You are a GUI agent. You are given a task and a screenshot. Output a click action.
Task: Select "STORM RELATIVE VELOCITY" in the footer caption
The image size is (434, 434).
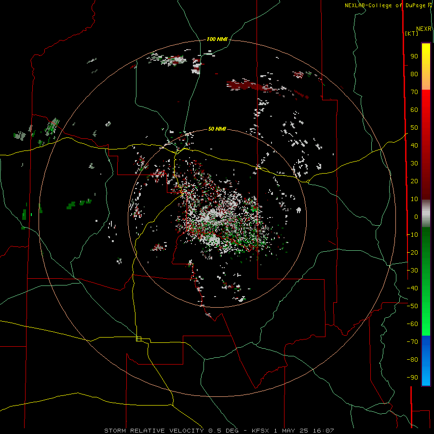154,431
